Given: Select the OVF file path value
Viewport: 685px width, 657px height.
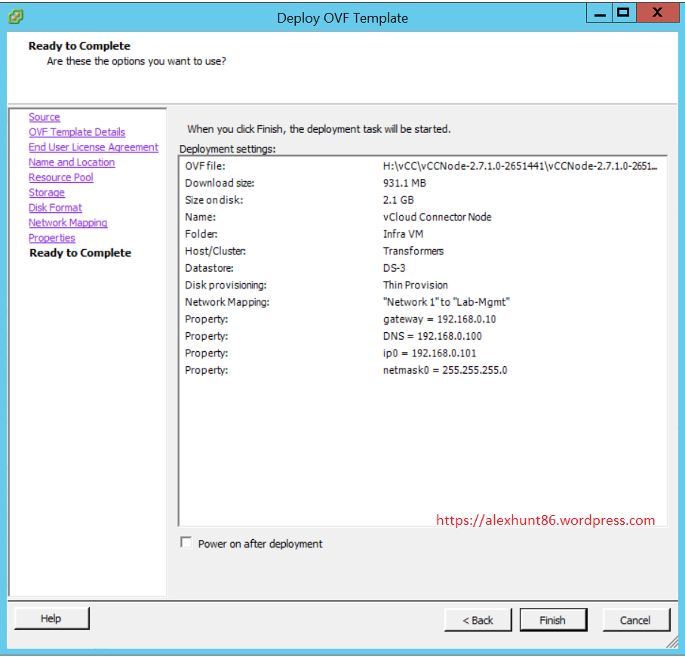Looking at the screenshot, I should [520, 166].
